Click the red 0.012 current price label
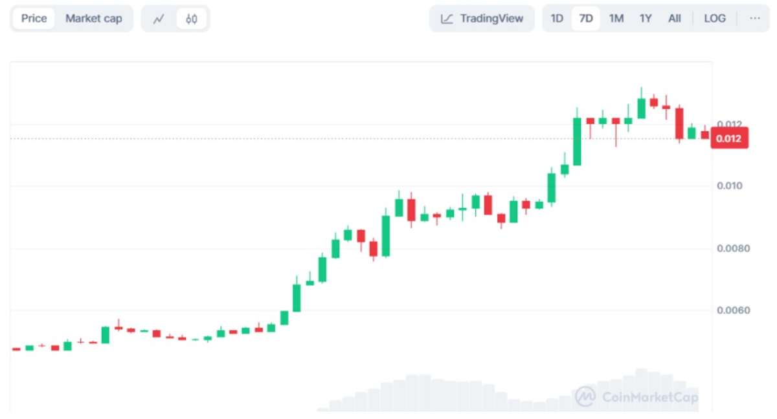The image size is (777, 419). click(x=729, y=138)
